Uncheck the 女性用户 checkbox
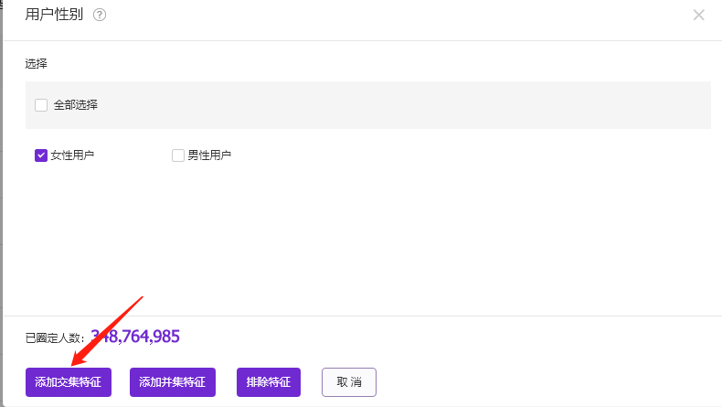Screen dimensions: 722x407 pyautogui.click(x=41, y=155)
